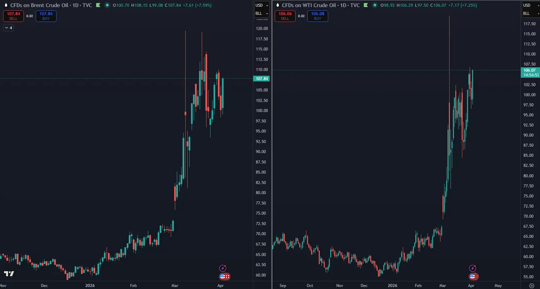The width and height of the screenshot is (540, 289).
Task: Click the Brent Crude Oil chart title
Action: pos(51,5)
